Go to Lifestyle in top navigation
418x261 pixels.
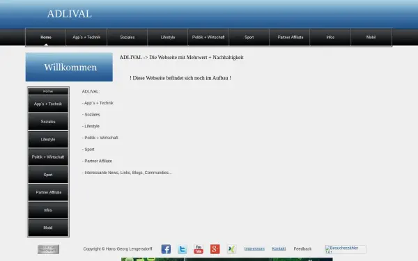(168, 38)
